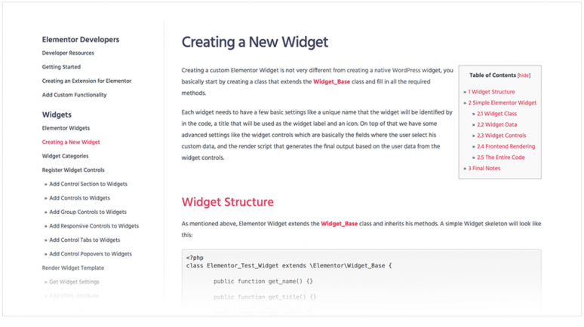This screenshot has width=584, height=327.
Task: Open Widget Categories page
Action: pos(65,156)
